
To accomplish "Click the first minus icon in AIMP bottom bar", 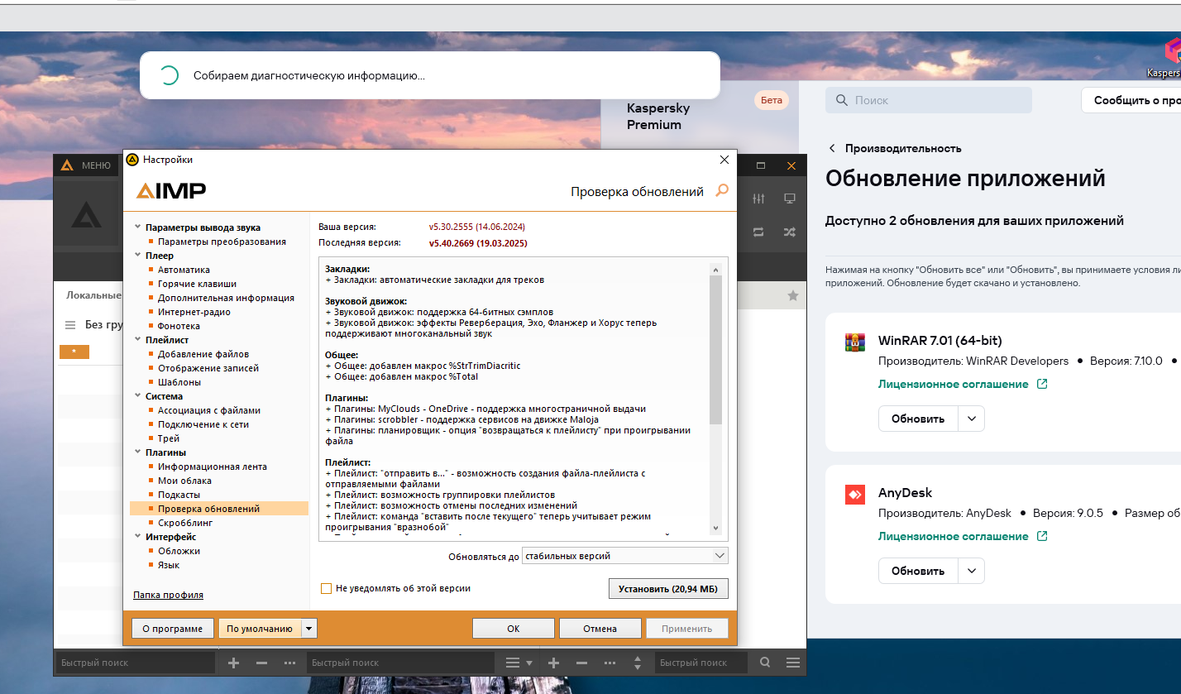I will point(261,663).
